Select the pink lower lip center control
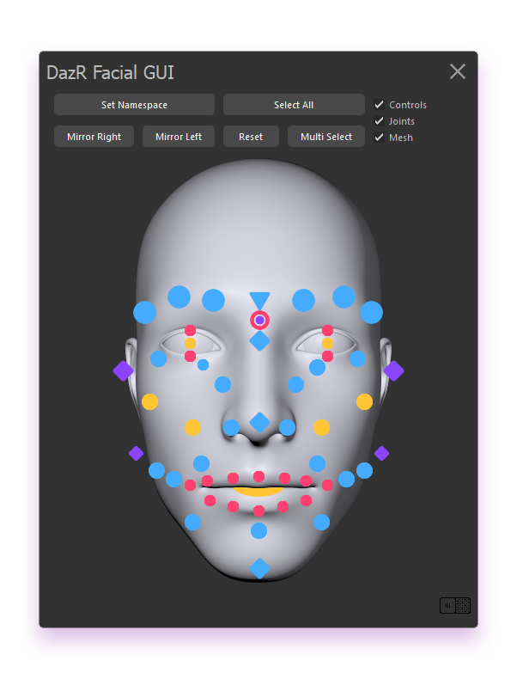This screenshot has width=517, height=679. (258, 511)
